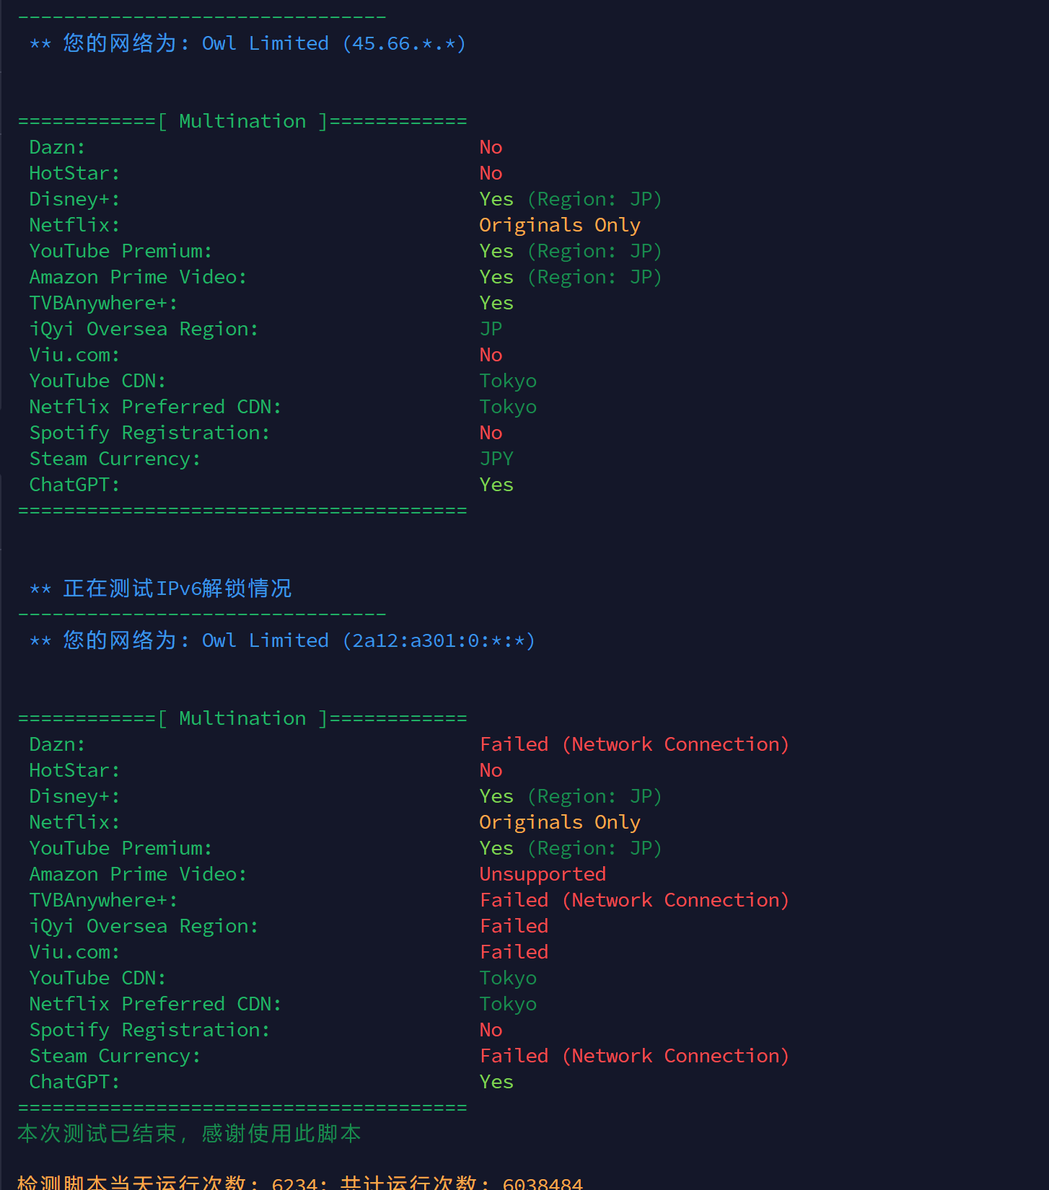The height and width of the screenshot is (1190, 1049).
Task: Click the IPv4 Disney+ 'Yes (Region: JP)' result
Action: click(x=571, y=199)
